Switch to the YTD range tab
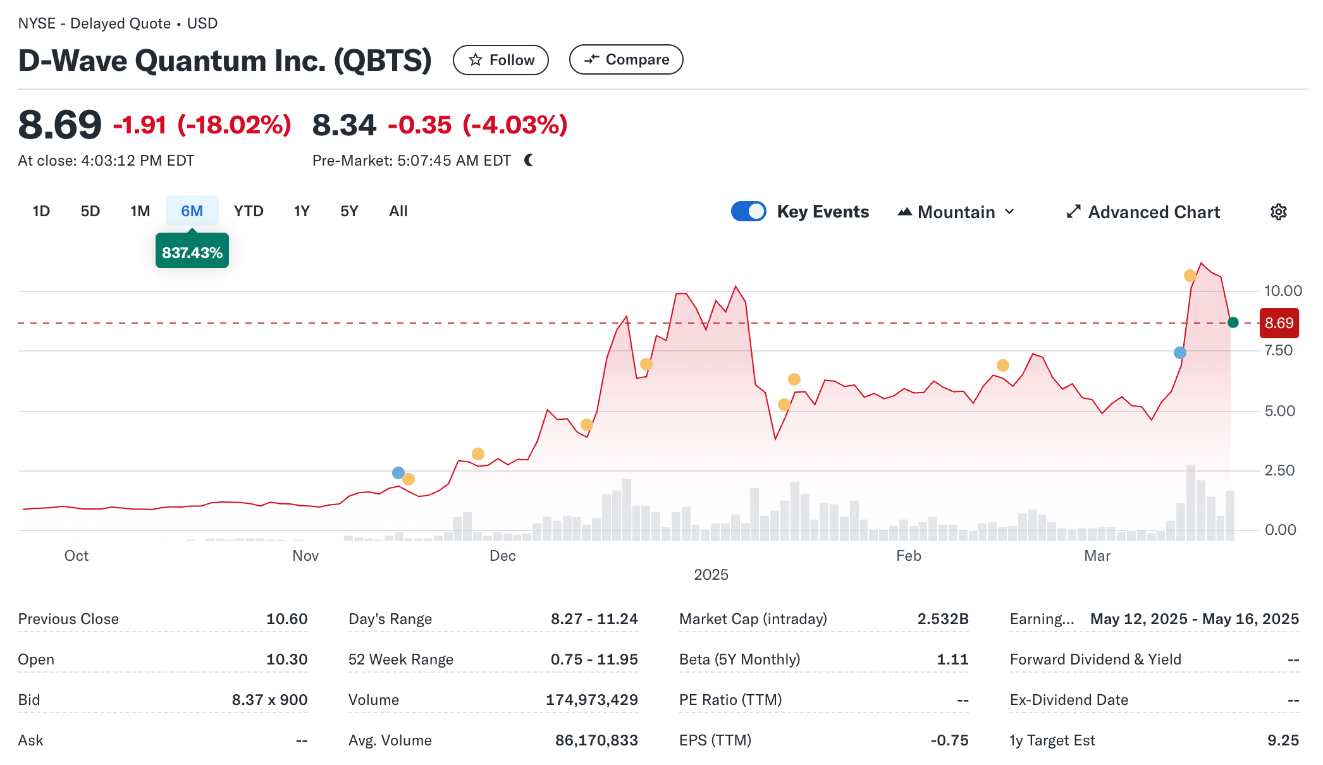1323x765 pixels. tap(249, 211)
